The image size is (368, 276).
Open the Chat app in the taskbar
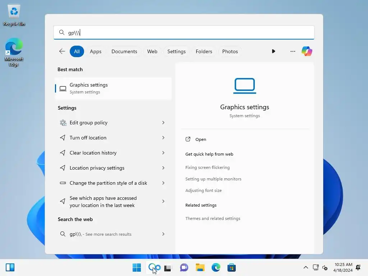(184, 267)
